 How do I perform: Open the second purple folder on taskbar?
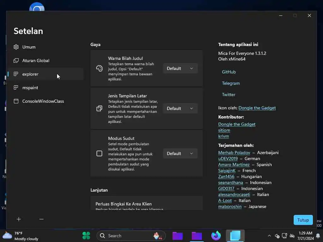[x=197, y=236]
